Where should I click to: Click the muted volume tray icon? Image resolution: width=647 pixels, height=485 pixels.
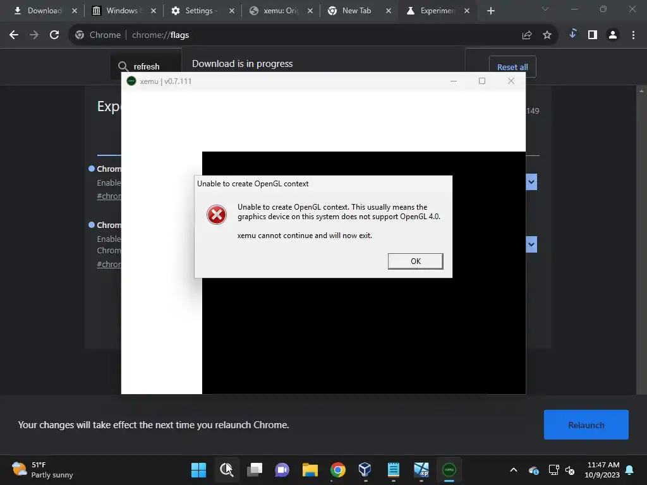pos(570,470)
